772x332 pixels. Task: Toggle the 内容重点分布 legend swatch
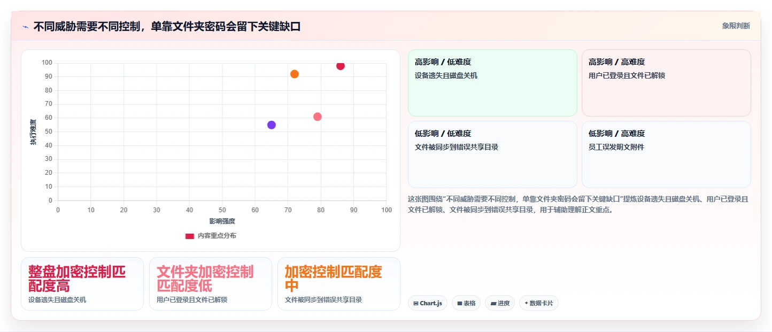pos(189,236)
